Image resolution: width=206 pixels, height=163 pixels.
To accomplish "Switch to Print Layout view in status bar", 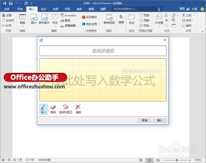I will pyautogui.click(x=150, y=160).
